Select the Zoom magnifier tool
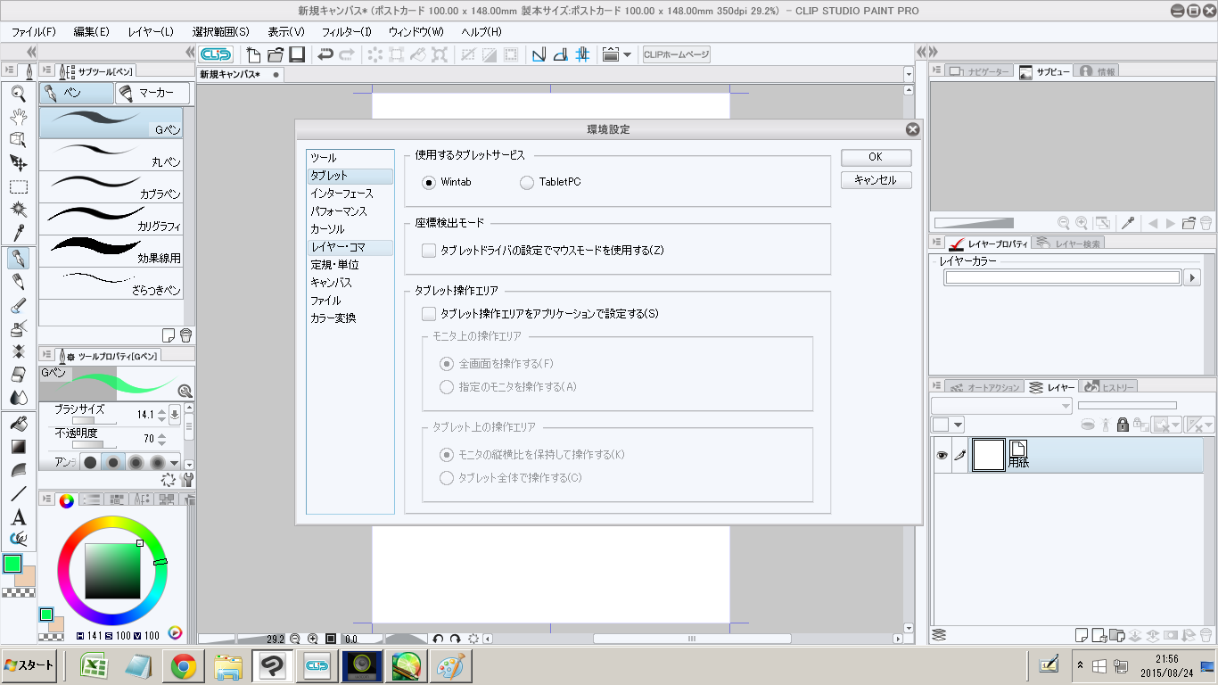The height and width of the screenshot is (685, 1218). (x=18, y=92)
